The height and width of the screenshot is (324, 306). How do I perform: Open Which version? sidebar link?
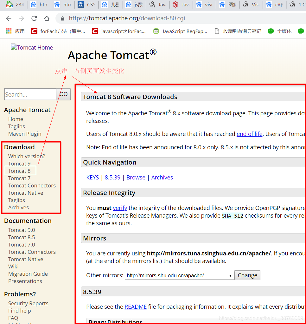pyautogui.click(x=27, y=156)
